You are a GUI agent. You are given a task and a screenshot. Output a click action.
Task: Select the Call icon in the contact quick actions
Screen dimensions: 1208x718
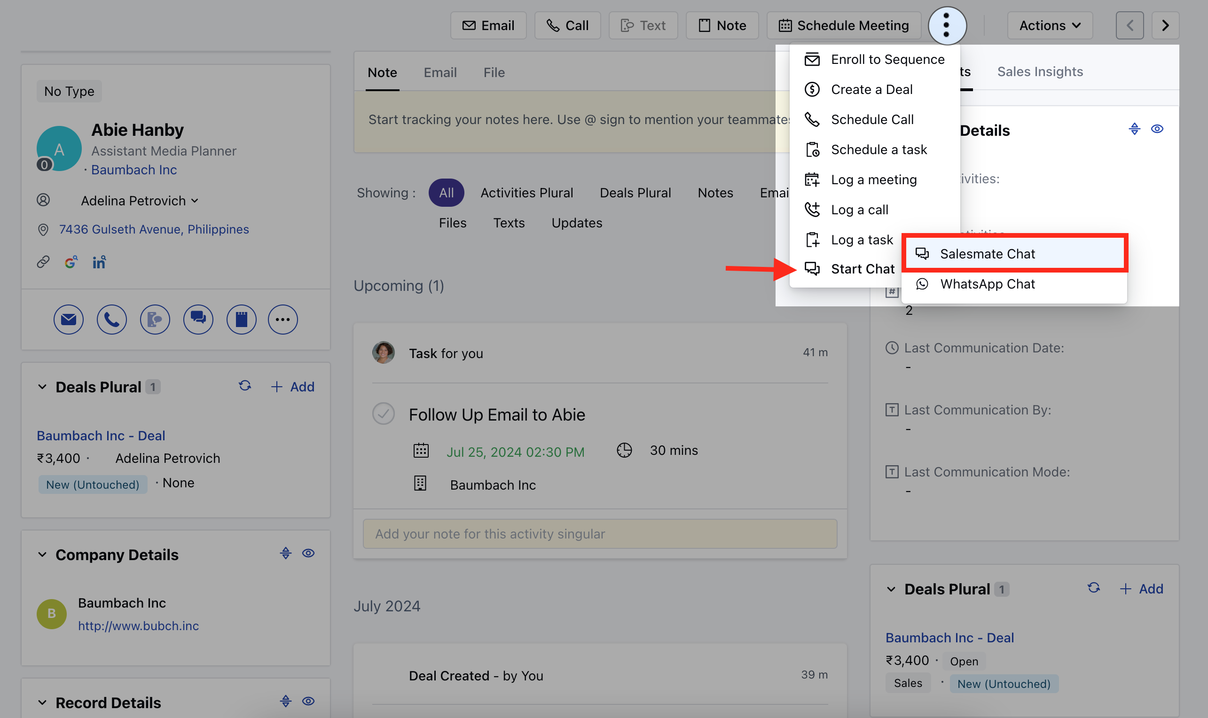(x=112, y=320)
